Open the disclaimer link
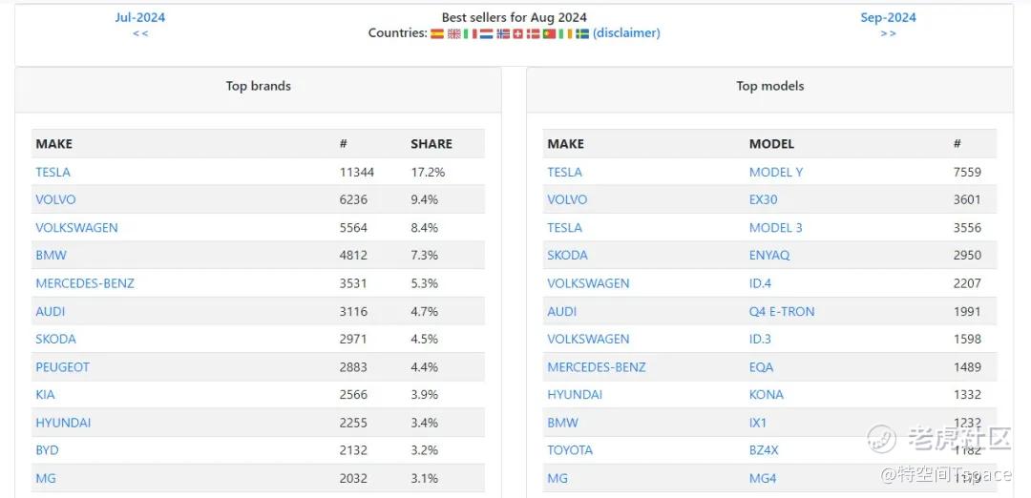This screenshot has height=498, width=1031. pos(626,33)
